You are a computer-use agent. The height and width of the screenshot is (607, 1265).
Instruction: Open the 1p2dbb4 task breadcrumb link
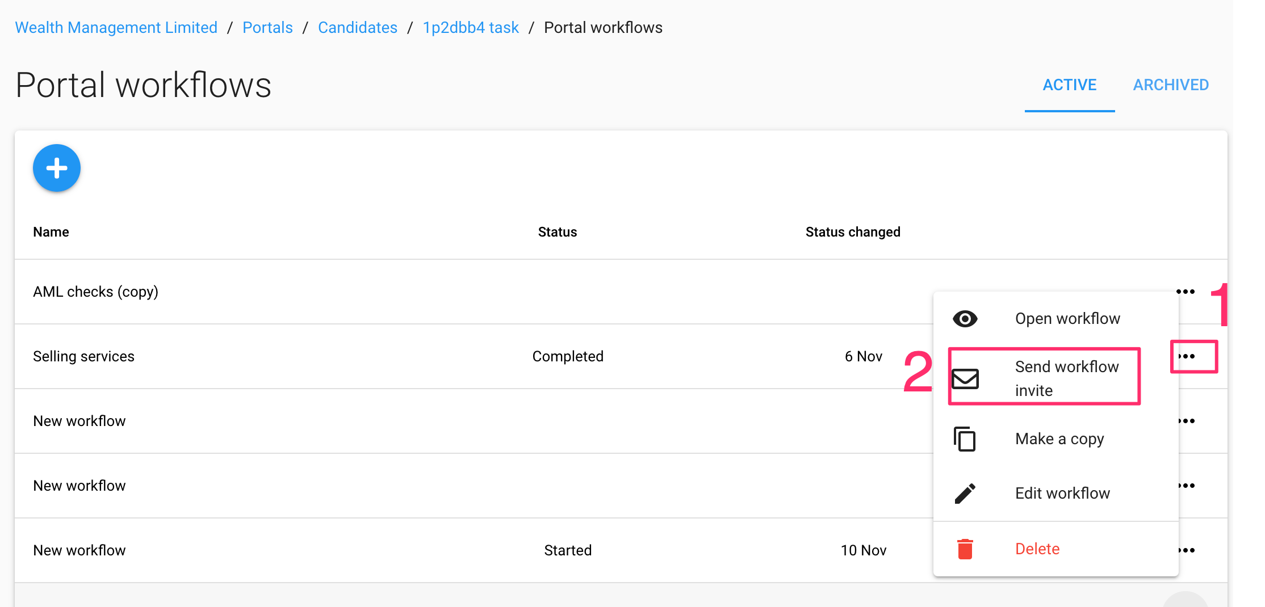click(471, 27)
